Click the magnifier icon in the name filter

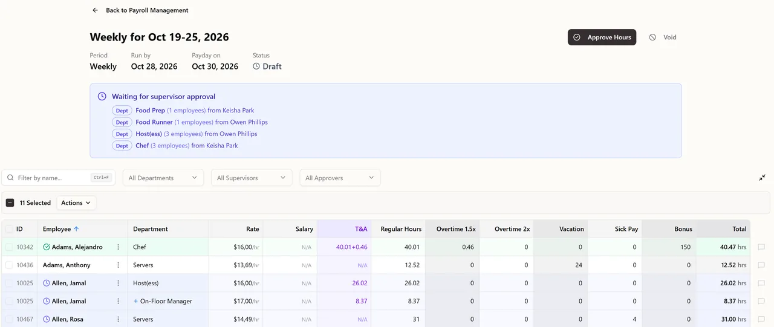pos(10,178)
